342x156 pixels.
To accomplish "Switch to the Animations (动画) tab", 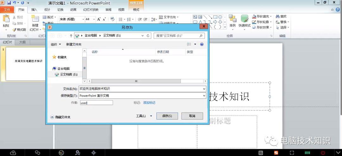I will point(73,9).
